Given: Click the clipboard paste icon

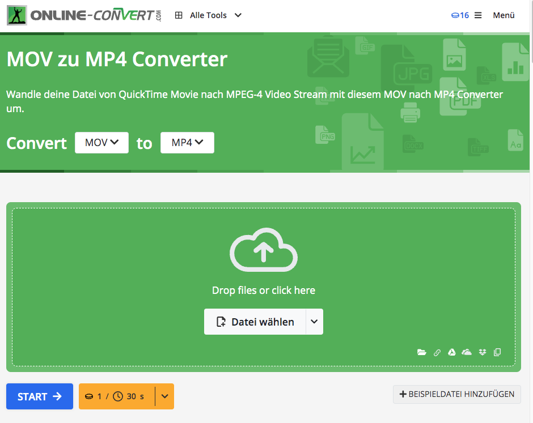Looking at the screenshot, I should (x=497, y=352).
